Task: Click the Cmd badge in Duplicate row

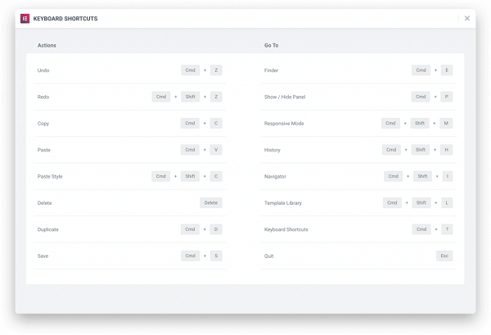Action: 190,229
